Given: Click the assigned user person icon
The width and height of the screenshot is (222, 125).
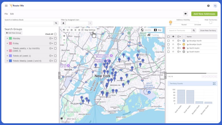Looking at the screenshot, I should coord(63,23).
